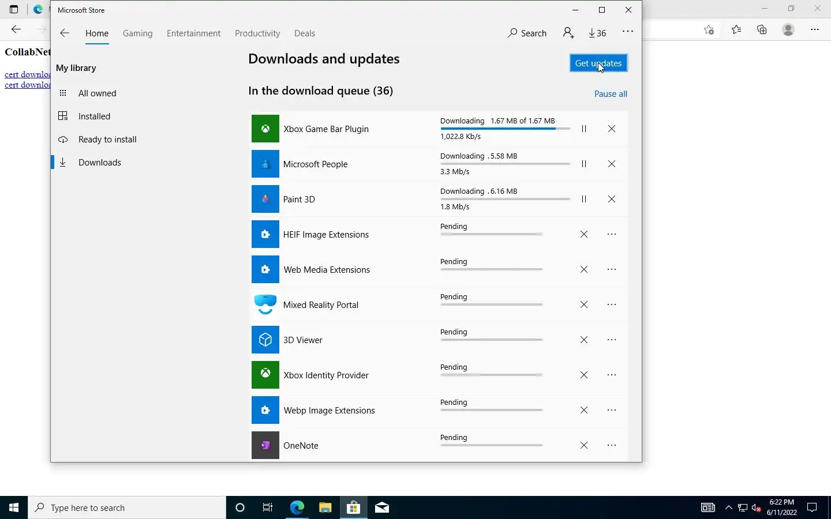Click the taskbar search box
Screen dimensions: 831x519
(127, 508)
